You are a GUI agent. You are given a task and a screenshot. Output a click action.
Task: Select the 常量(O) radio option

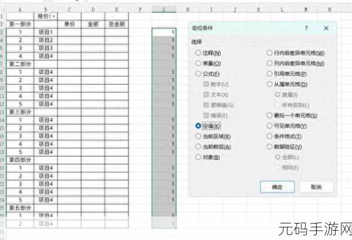click(208, 63)
